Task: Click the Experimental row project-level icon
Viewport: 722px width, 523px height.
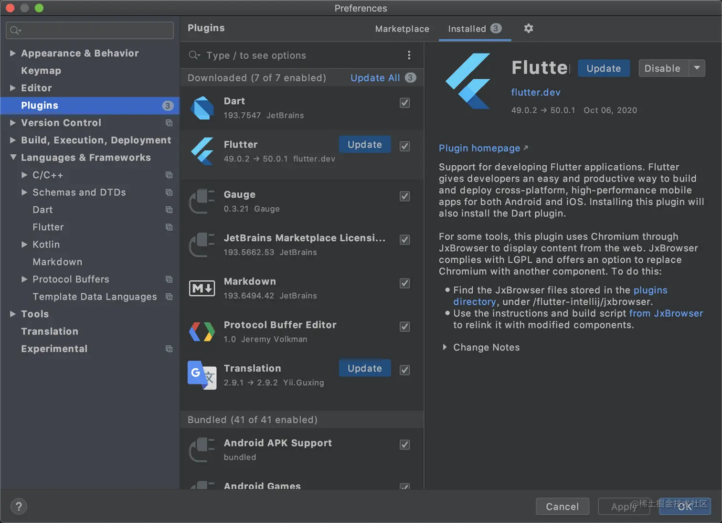Action: (169, 349)
